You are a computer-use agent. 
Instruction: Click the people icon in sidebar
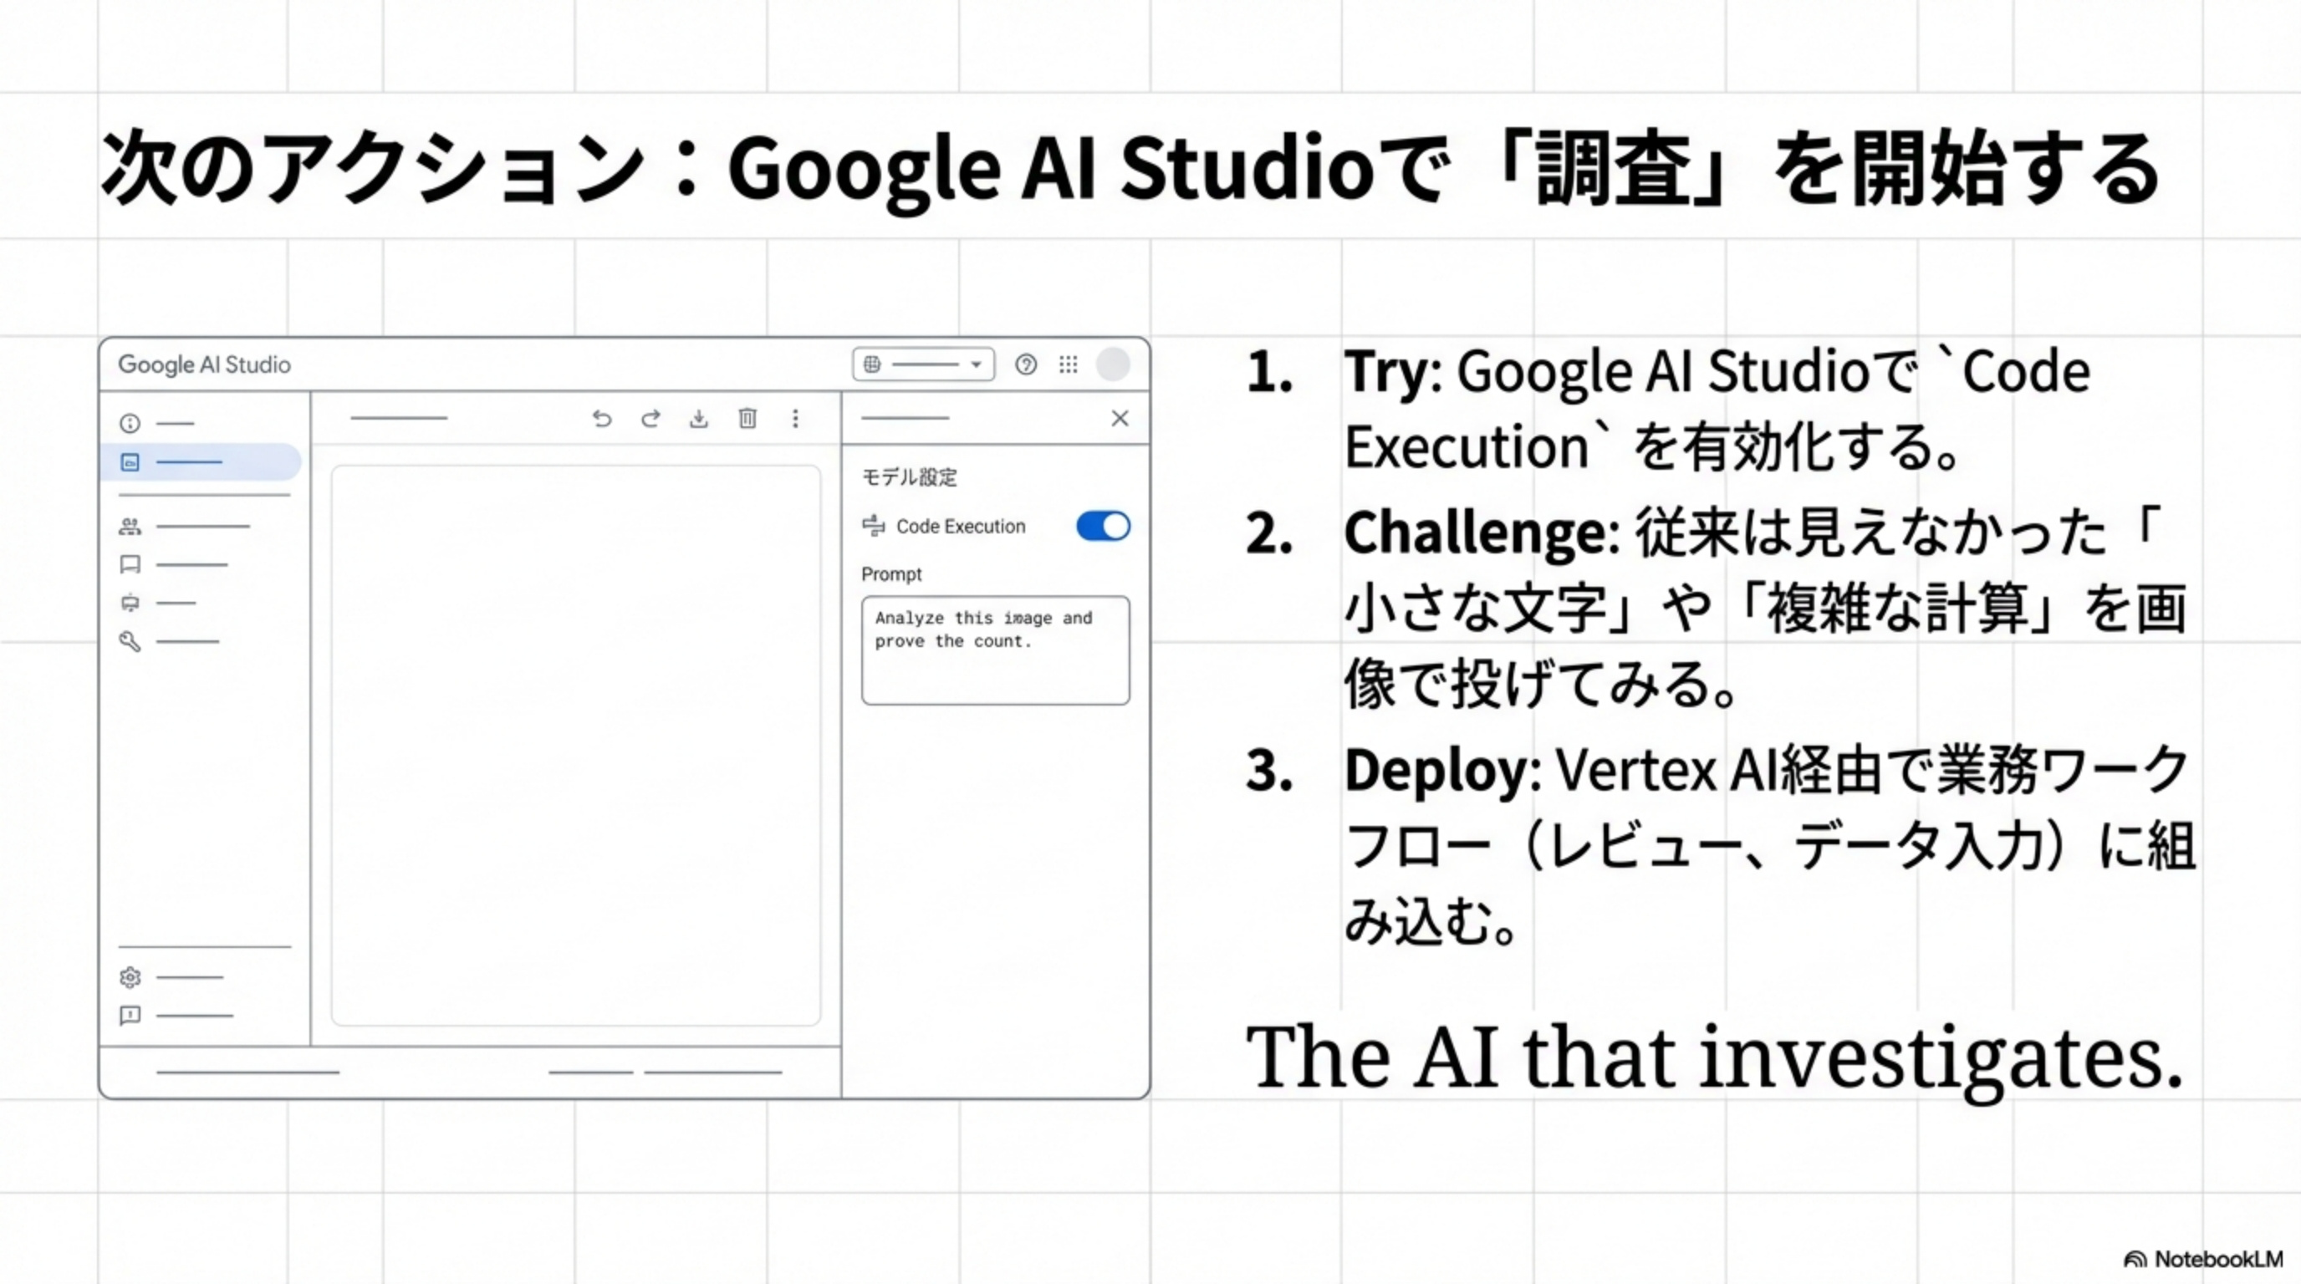[130, 526]
